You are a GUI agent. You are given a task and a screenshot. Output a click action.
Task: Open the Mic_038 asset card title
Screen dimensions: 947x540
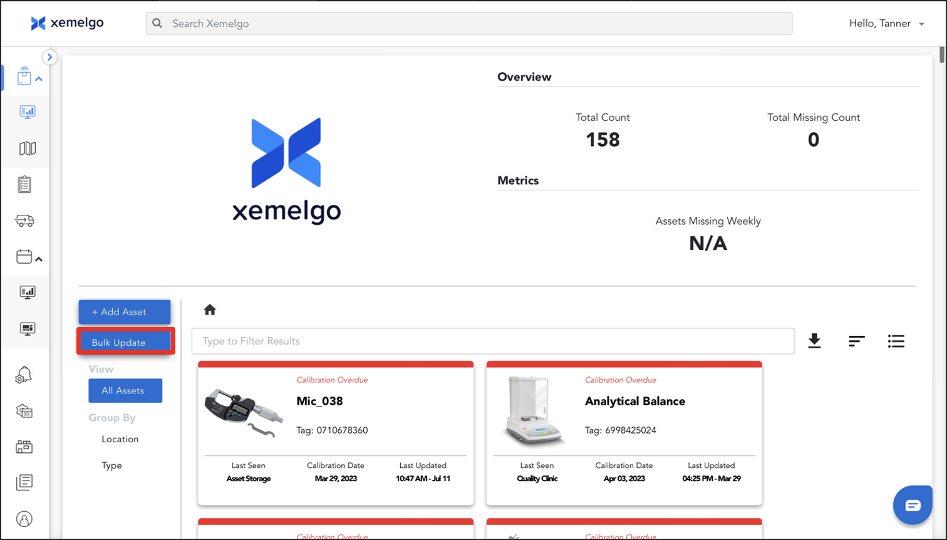pos(319,401)
